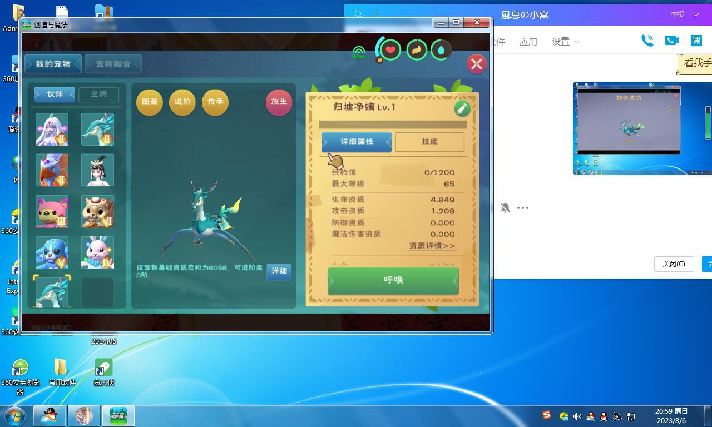
Task: Click the plus icon in chat title bar
Action: 377,14
